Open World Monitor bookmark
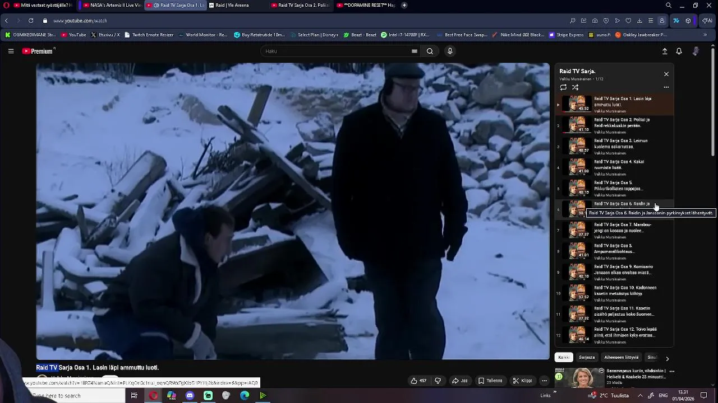 point(203,35)
